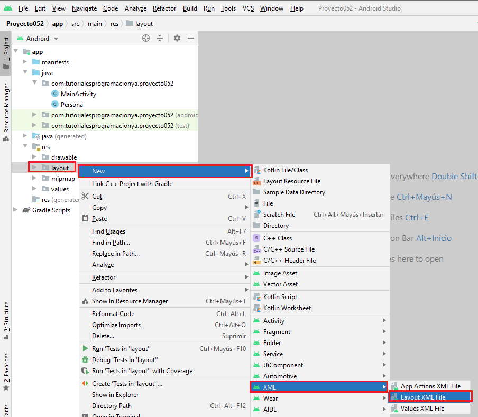
Task: Click the Kotlin Script icon
Action: [x=257, y=296]
